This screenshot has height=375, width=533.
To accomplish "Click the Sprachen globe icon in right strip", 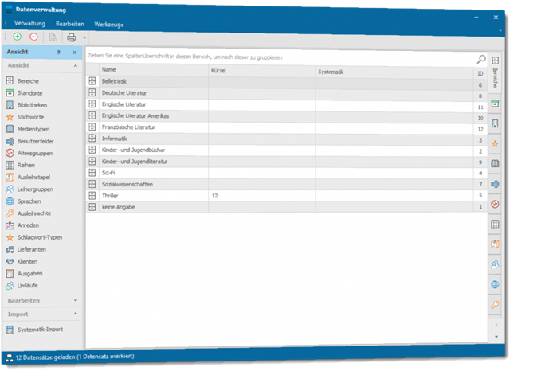I will (x=495, y=285).
